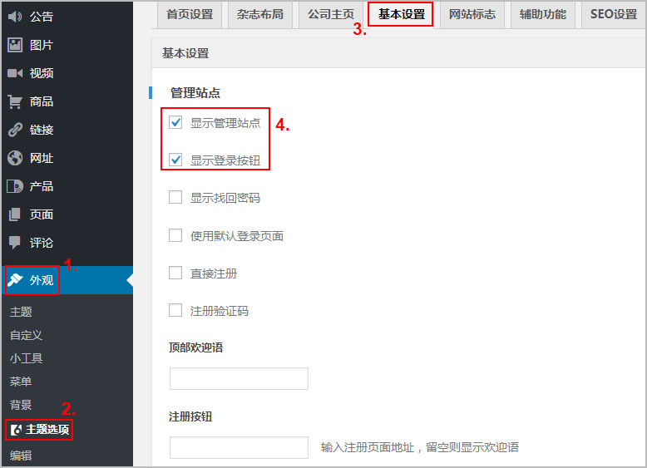Click the 链接 chain link icon
The width and height of the screenshot is (647, 468).
pos(15,130)
